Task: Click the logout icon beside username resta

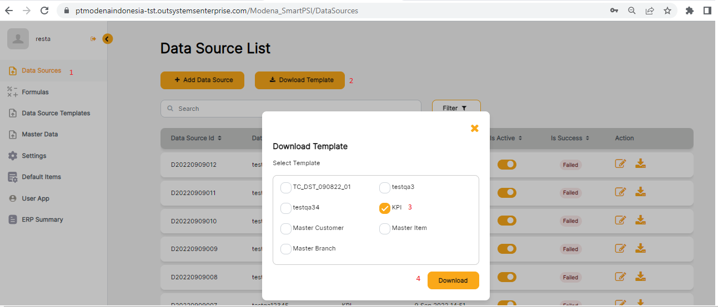Action: click(x=93, y=39)
